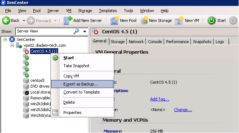Select DVD drives in the tree
The height and width of the screenshot is (133, 239).
pyautogui.click(x=40, y=87)
